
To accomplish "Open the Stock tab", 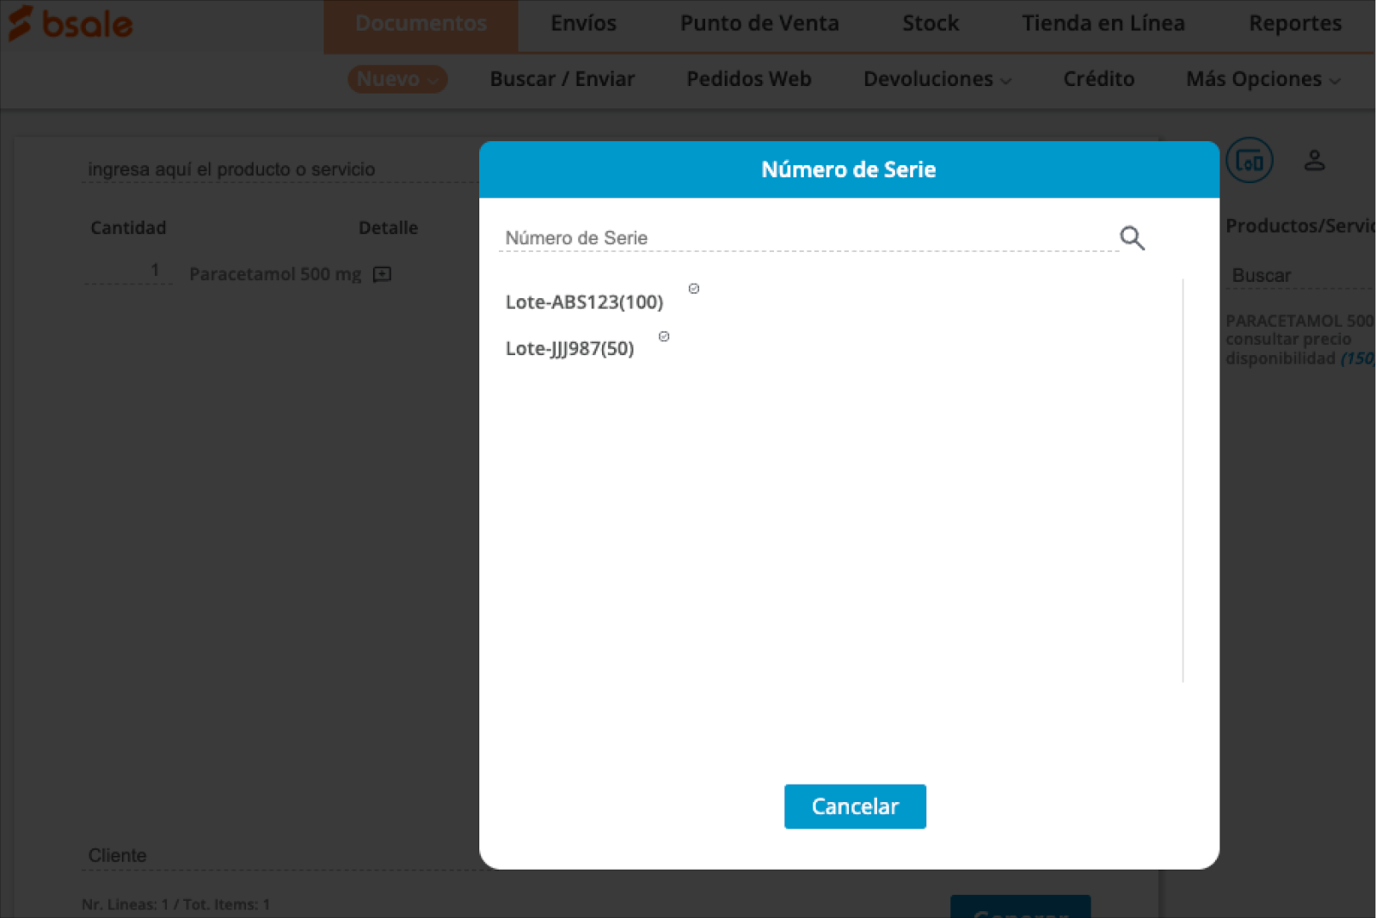I will [931, 24].
